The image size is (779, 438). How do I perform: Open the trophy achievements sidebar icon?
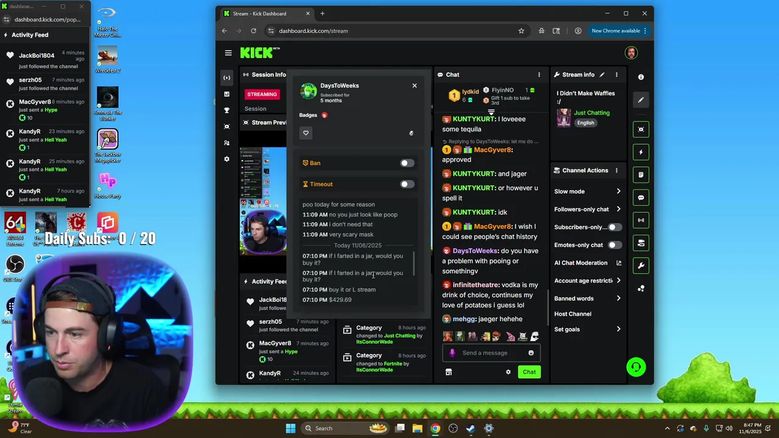[227, 111]
